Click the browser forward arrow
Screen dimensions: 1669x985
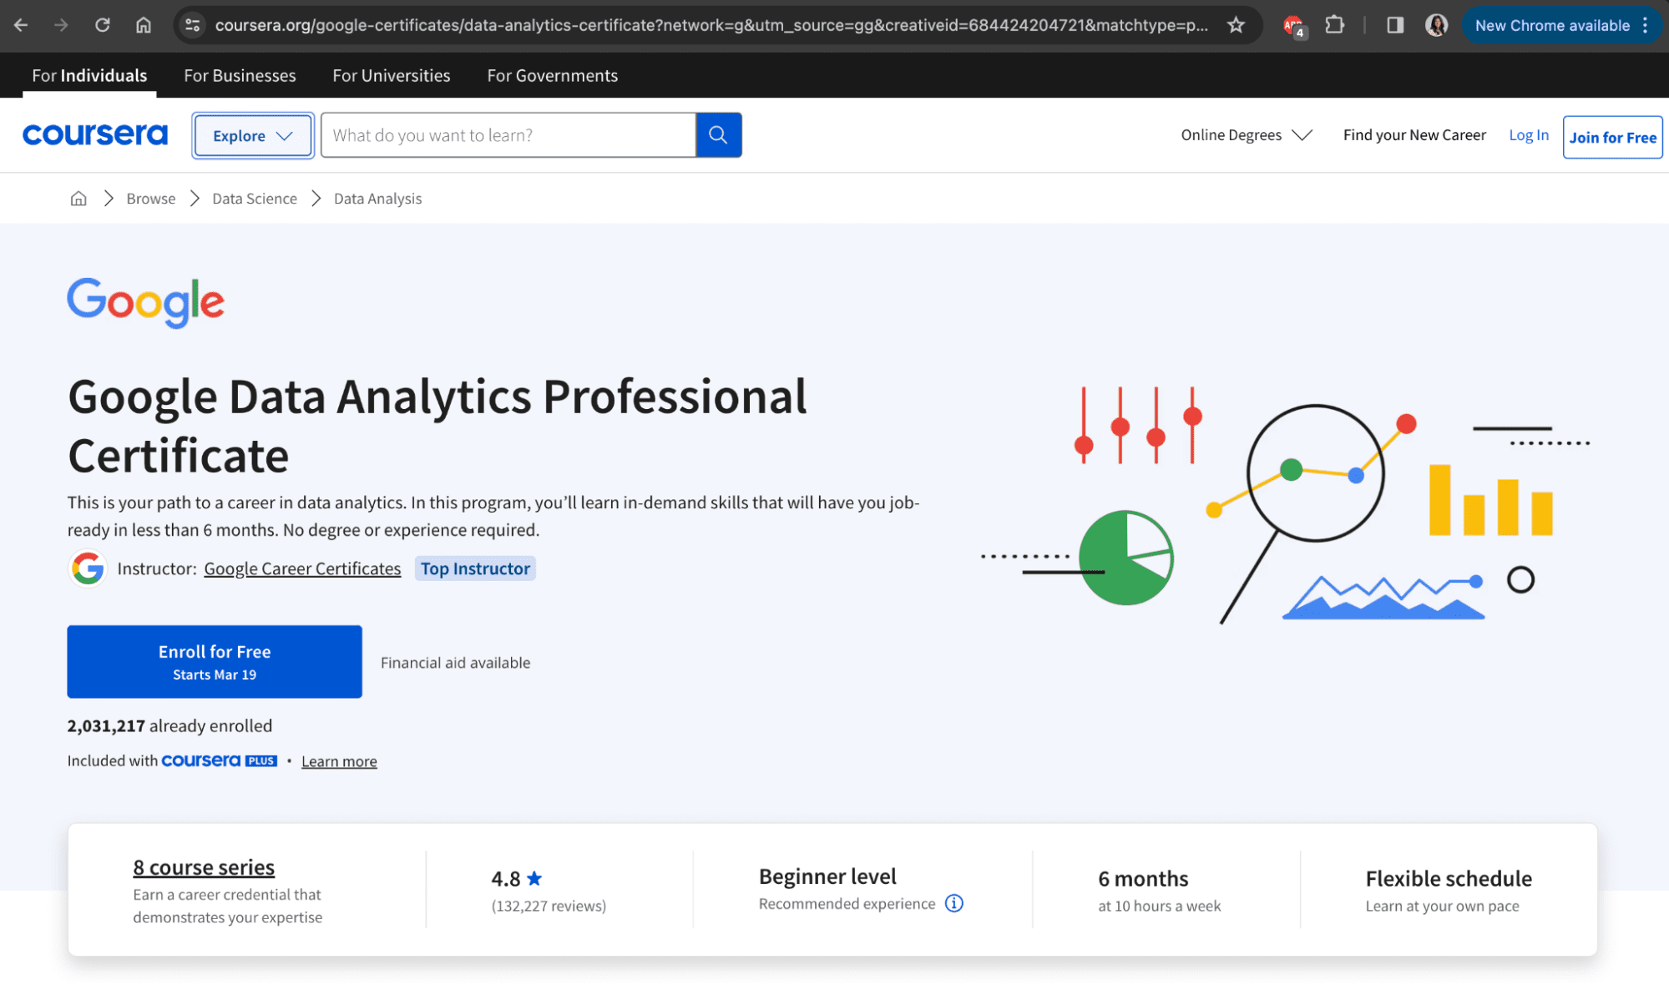tap(61, 25)
